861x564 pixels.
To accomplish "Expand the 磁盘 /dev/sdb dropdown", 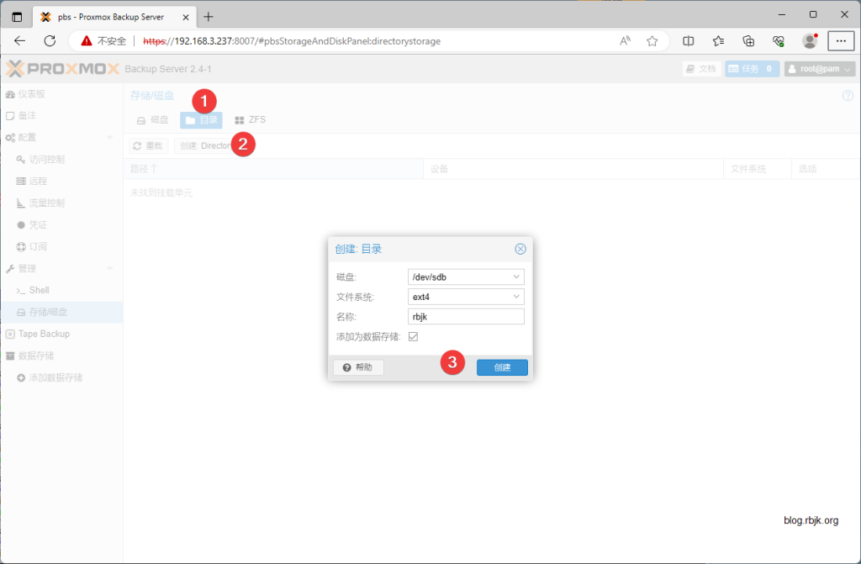I will (x=516, y=277).
